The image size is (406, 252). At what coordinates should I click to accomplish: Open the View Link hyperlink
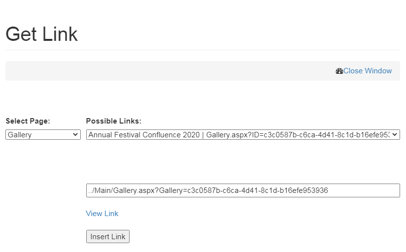(102, 213)
